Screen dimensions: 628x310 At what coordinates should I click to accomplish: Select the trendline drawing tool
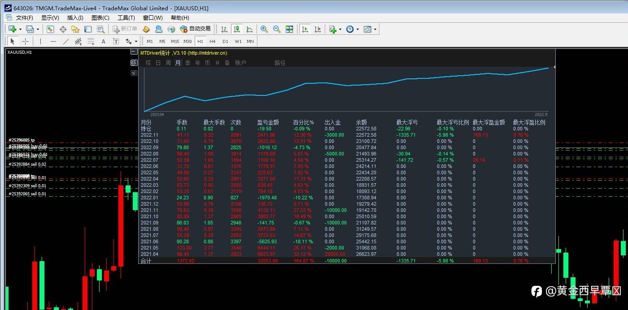tap(66, 41)
